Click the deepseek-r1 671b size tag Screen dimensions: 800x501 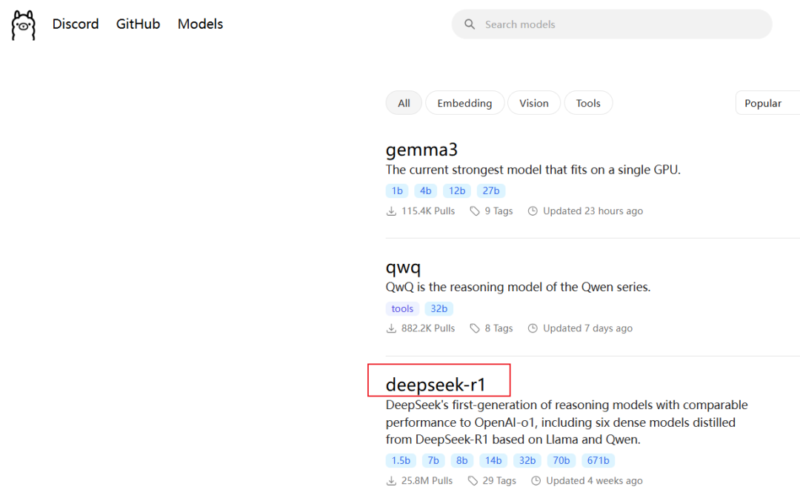pos(598,460)
